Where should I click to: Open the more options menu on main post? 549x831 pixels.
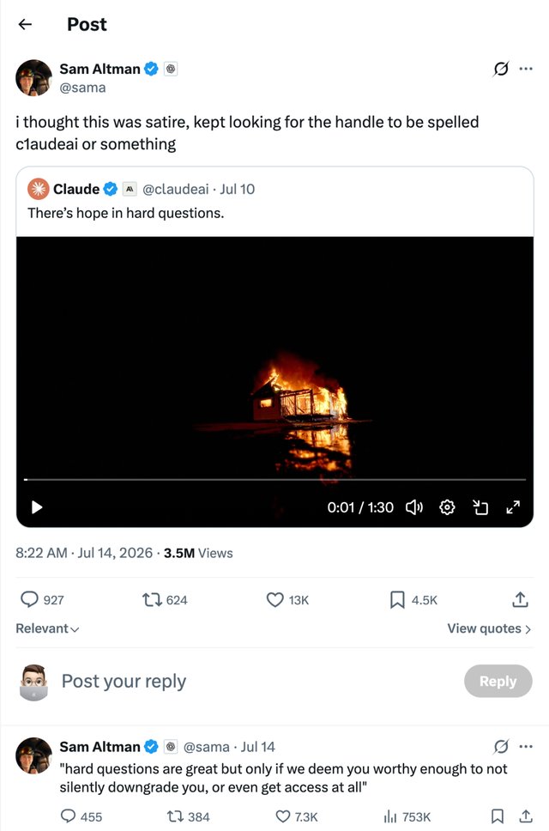[x=526, y=69]
